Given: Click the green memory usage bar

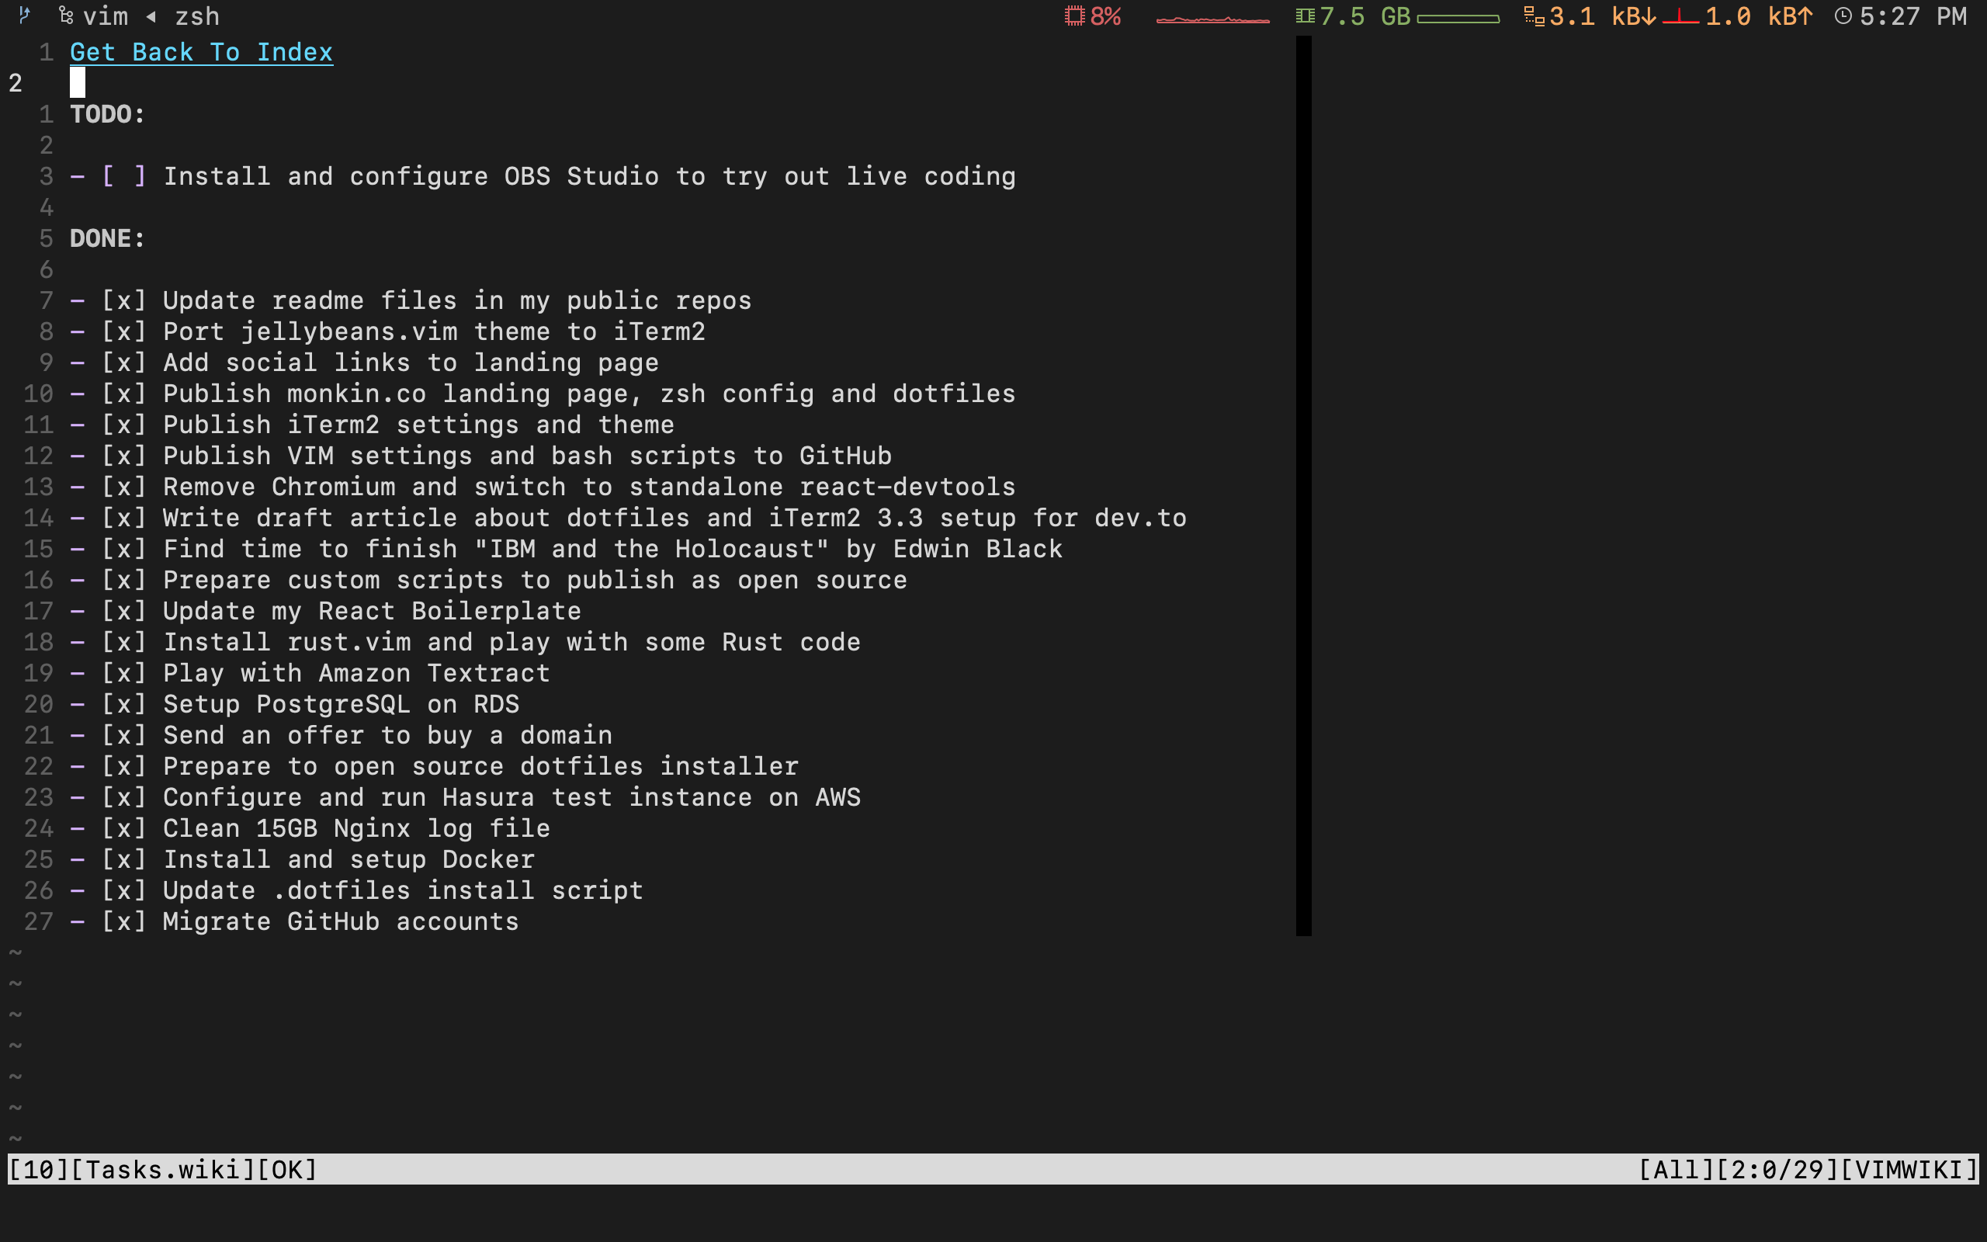Looking at the screenshot, I should coord(1458,18).
